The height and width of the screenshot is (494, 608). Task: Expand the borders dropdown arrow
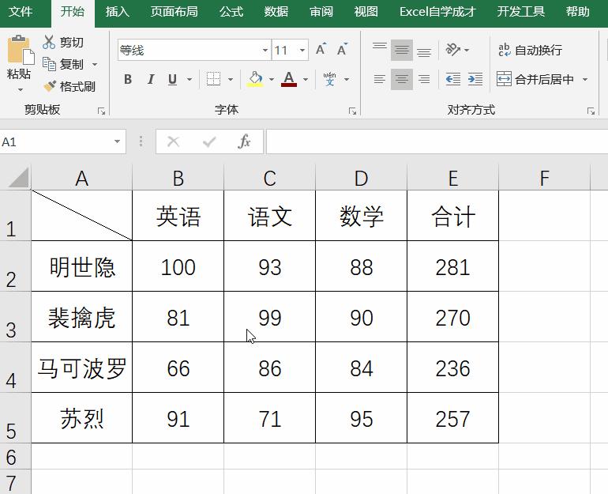[x=231, y=79]
